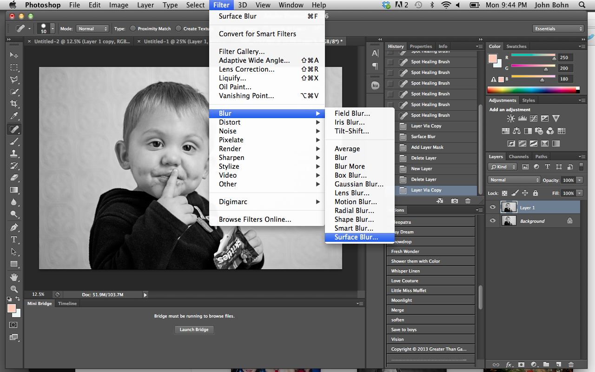The height and width of the screenshot is (372, 595).
Task: Select the Brush tool in toolbox
Action: click(14, 141)
